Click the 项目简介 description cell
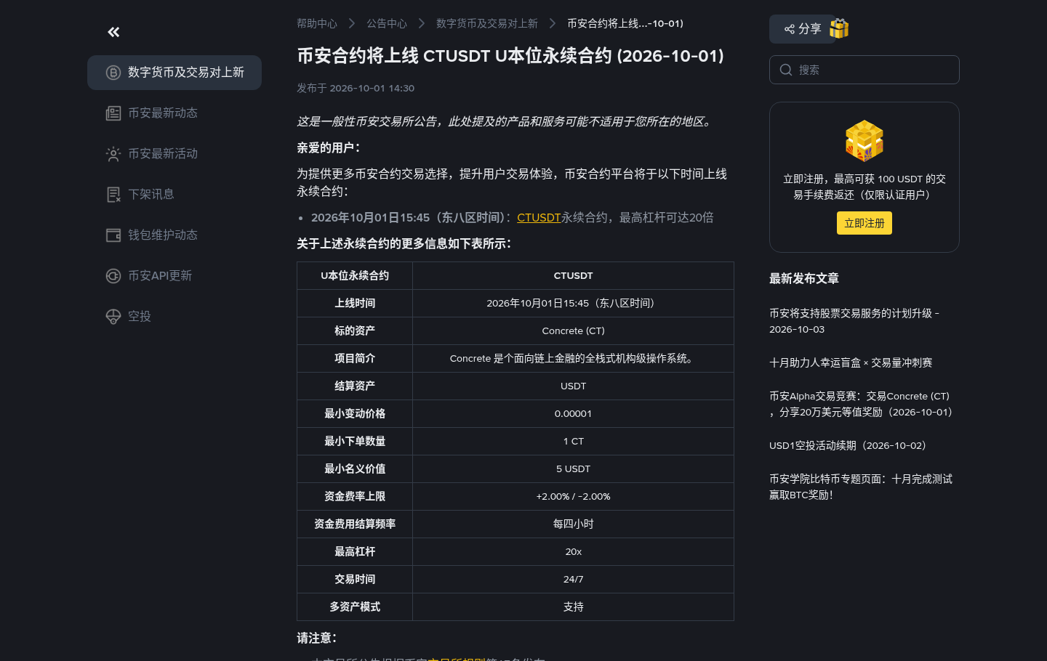1047x661 pixels. (x=573, y=358)
